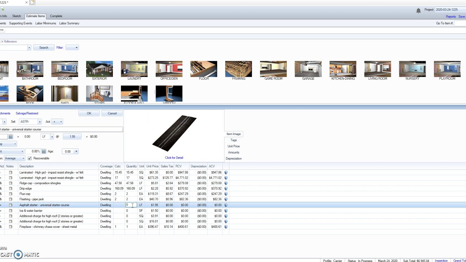The image size is (466, 262).
Task: Click the shield icon in Ice & water barrier row
Action: [226, 211]
